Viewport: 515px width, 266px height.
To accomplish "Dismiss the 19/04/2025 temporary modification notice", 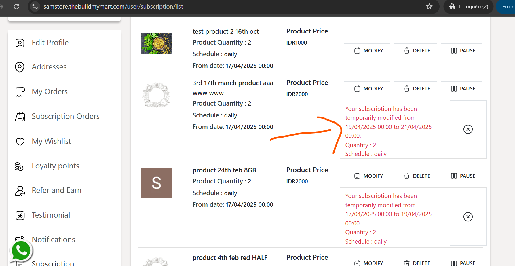I will click(468, 129).
